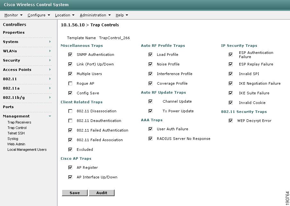Toggle the AP Interface Up/Down checkbox

70,177
